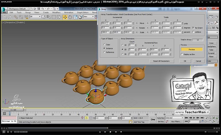
Task: Click the Rectangular Selection Region icon
Action: (x=54, y=17)
